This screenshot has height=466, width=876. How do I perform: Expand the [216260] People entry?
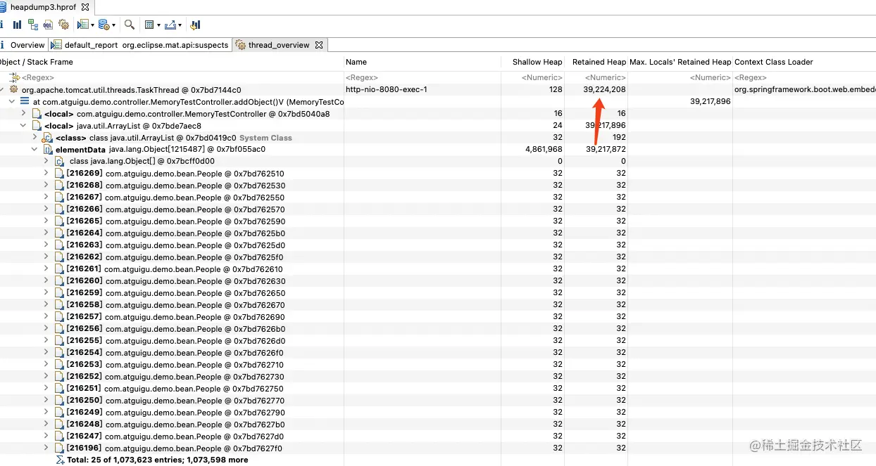(46, 280)
